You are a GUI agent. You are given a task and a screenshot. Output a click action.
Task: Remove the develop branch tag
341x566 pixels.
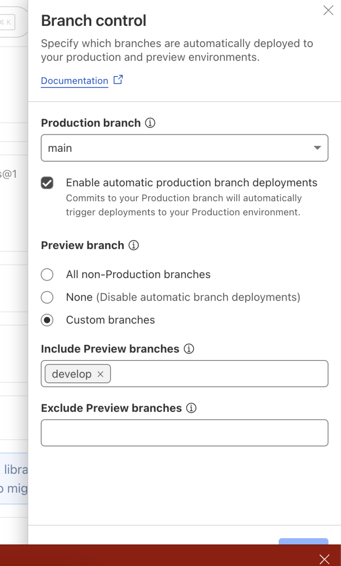[101, 374]
